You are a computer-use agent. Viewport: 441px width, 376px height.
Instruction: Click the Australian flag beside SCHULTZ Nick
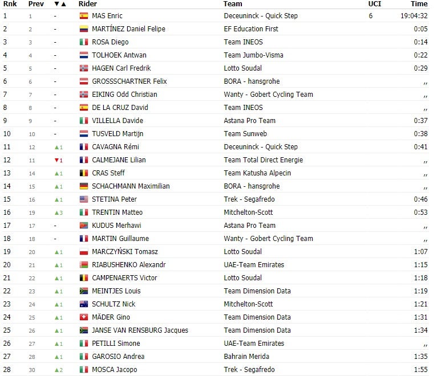coord(83,304)
